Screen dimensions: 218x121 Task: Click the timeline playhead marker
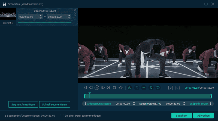(x=90, y=93)
